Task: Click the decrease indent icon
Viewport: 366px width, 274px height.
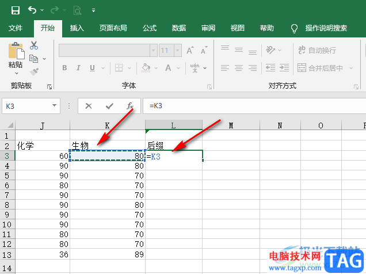Action: coord(270,68)
